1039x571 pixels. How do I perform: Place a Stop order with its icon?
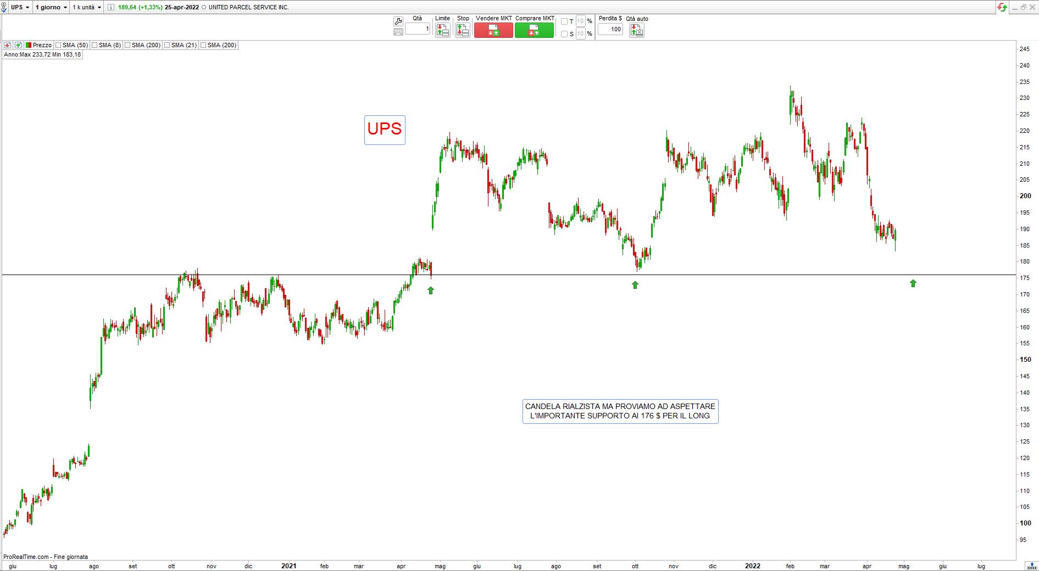pos(463,30)
